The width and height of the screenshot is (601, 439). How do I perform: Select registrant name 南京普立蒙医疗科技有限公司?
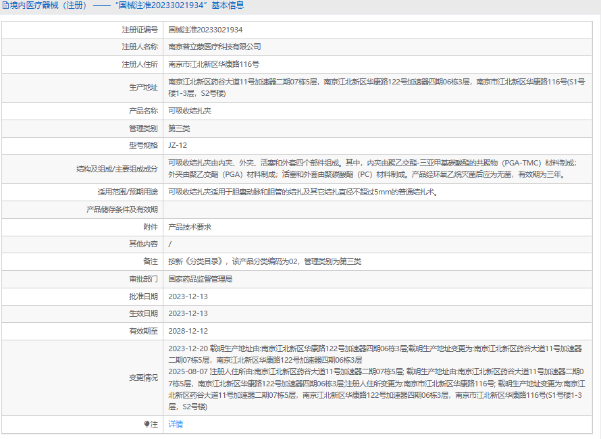pos(215,47)
